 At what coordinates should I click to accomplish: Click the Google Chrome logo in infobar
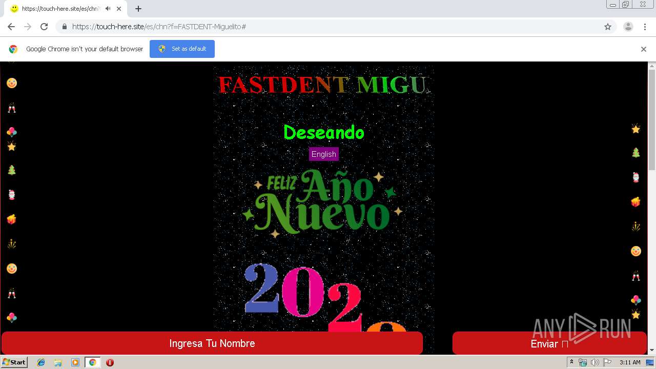click(x=13, y=49)
